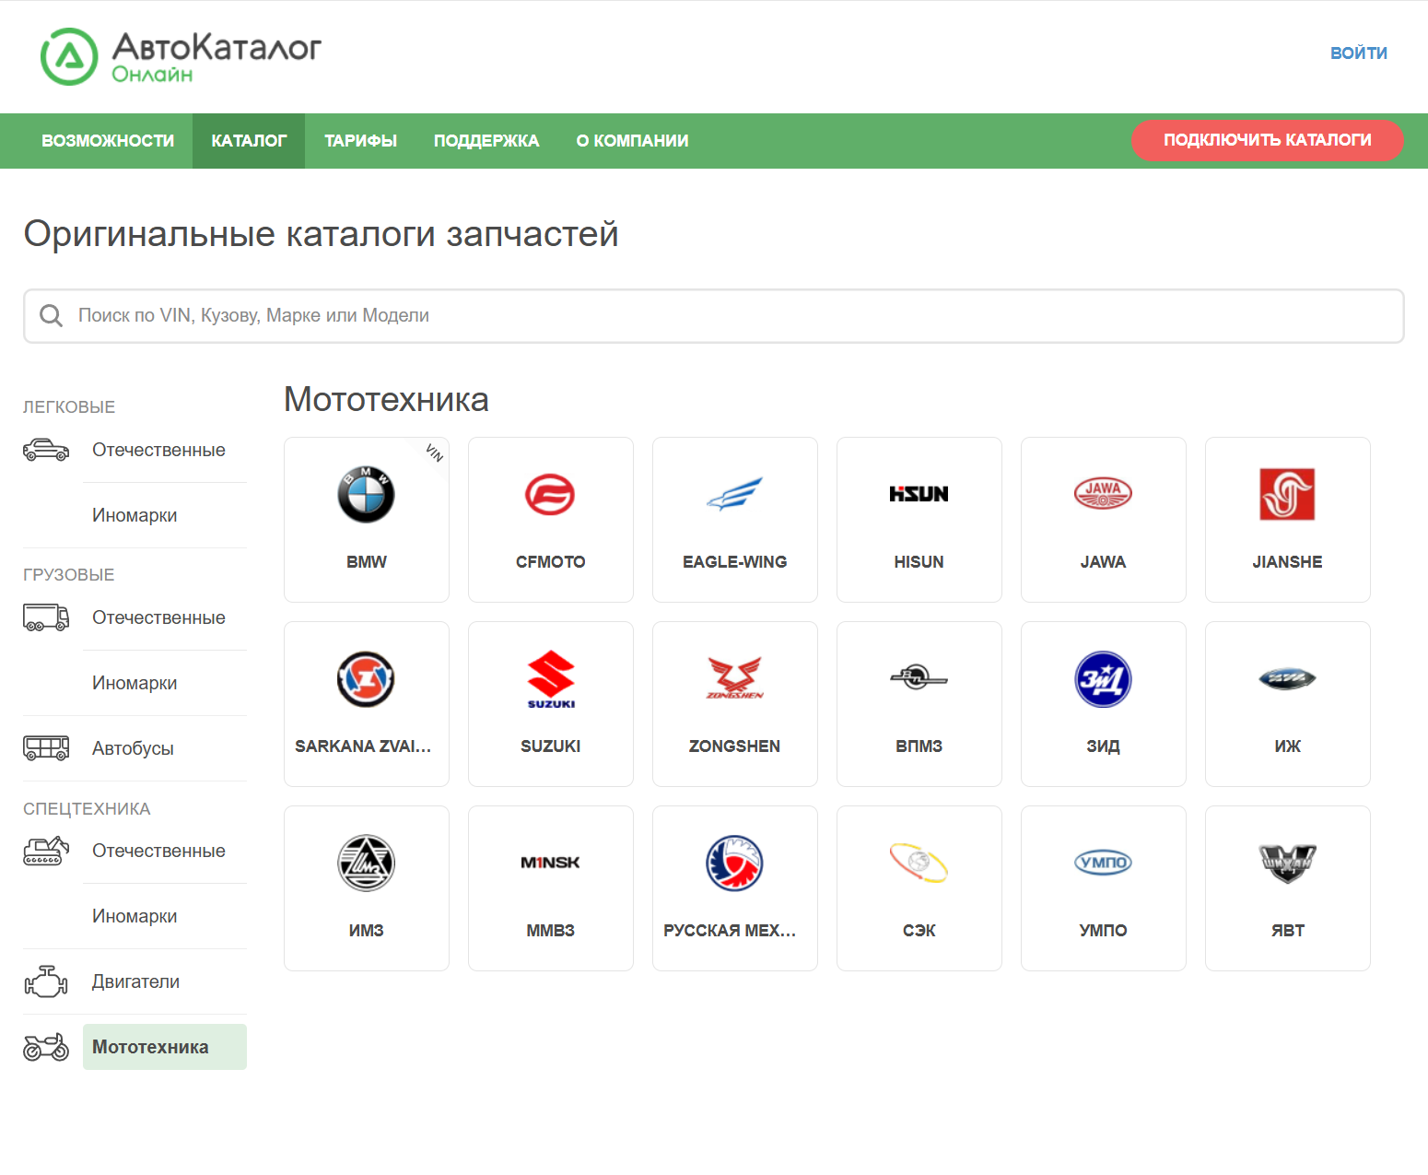Open the ПОДДЕРЖКА menu item
This screenshot has height=1175, width=1428.
(x=486, y=141)
